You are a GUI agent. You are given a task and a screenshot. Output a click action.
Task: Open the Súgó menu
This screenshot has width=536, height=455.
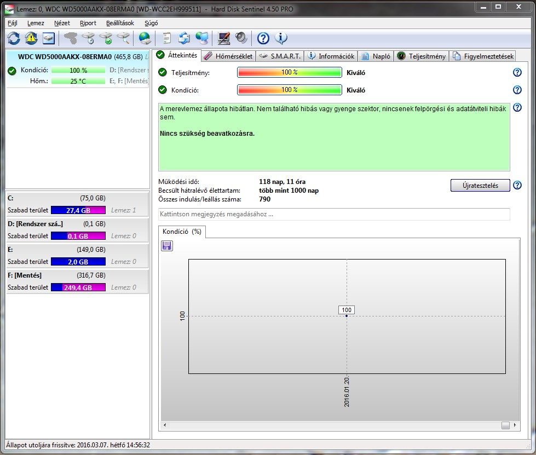point(151,23)
